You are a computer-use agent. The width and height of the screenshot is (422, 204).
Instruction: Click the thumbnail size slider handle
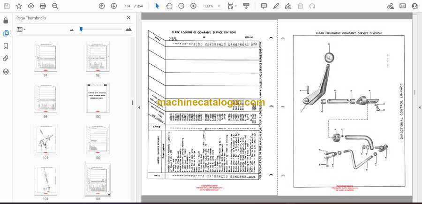[81, 29]
